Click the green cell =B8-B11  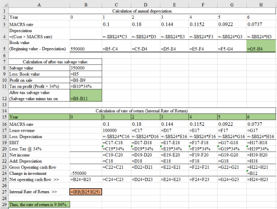pos(86,96)
